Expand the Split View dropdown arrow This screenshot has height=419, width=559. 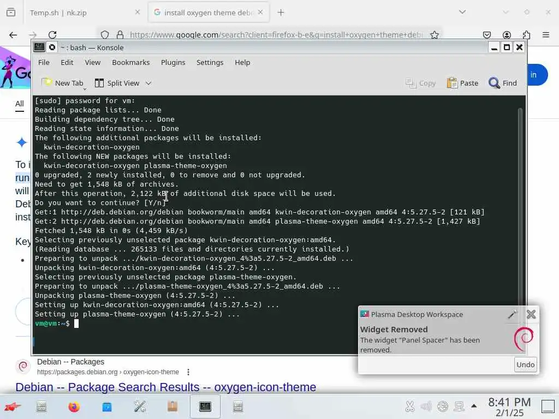[x=148, y=83]
